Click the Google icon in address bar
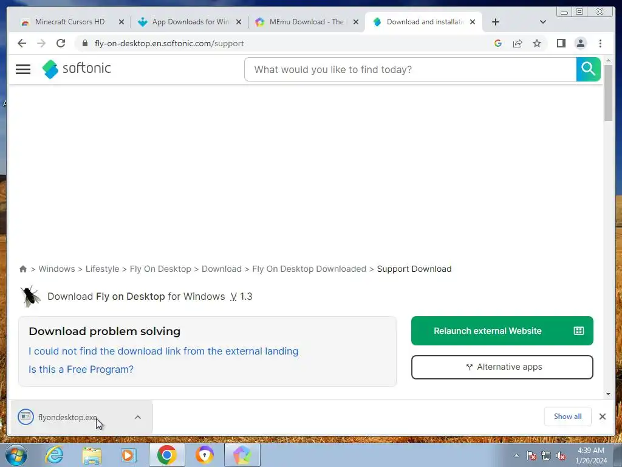Image resolution: width=622 pixels, height=467 pixels. 498,43
